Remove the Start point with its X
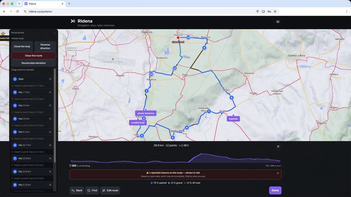 tap(50, 79)
